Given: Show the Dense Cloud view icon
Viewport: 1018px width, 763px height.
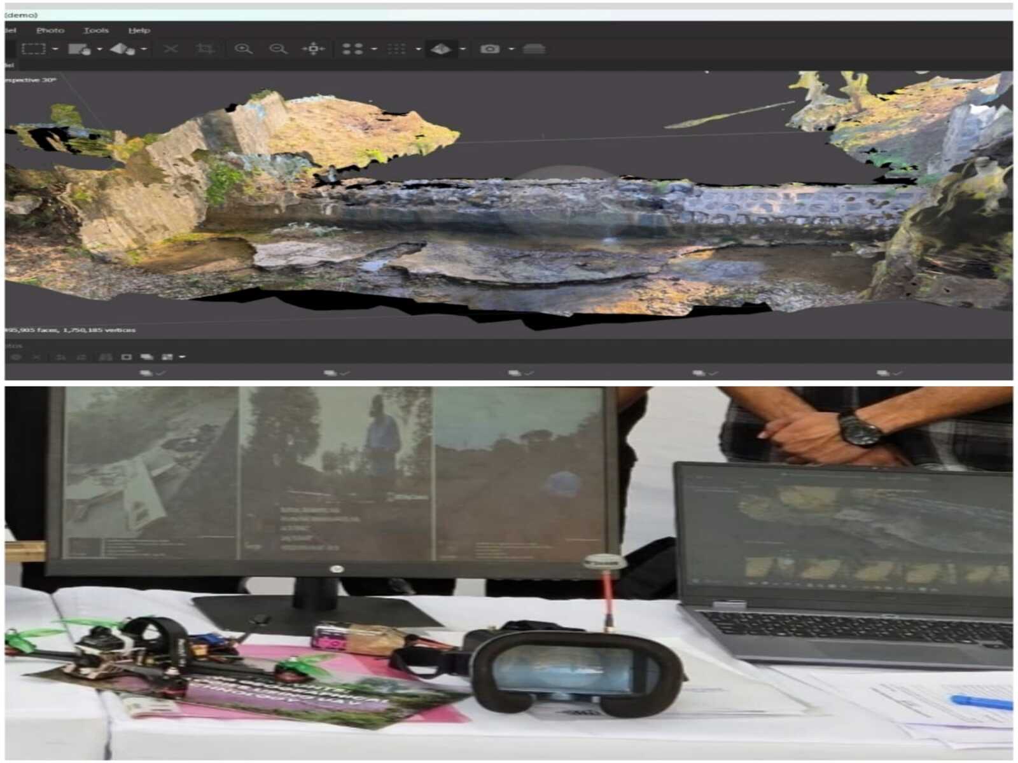Looking at the screenshot, I should (x=397, y=49).
